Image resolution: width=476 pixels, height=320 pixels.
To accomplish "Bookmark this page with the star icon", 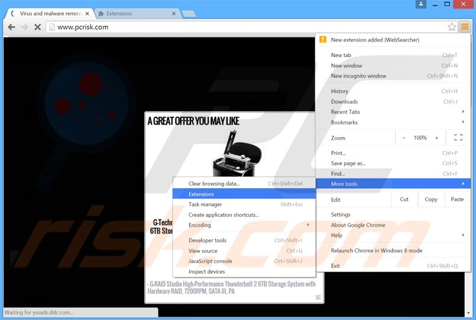I will (x=452, y=27).
